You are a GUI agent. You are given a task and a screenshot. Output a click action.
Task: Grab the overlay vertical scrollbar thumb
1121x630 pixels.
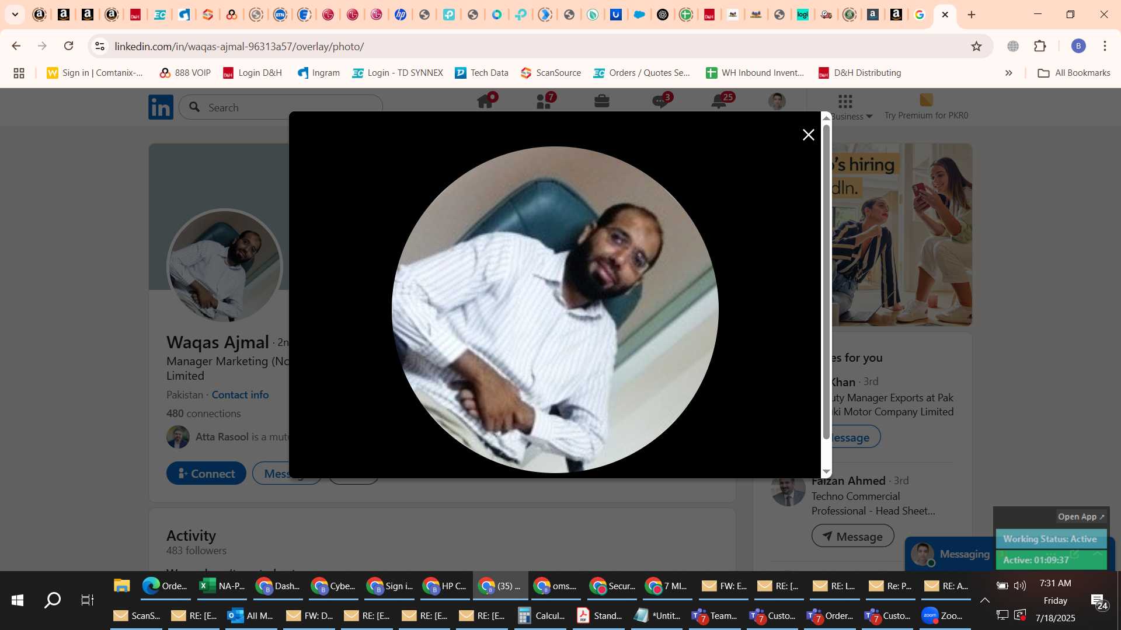[826, 282]
